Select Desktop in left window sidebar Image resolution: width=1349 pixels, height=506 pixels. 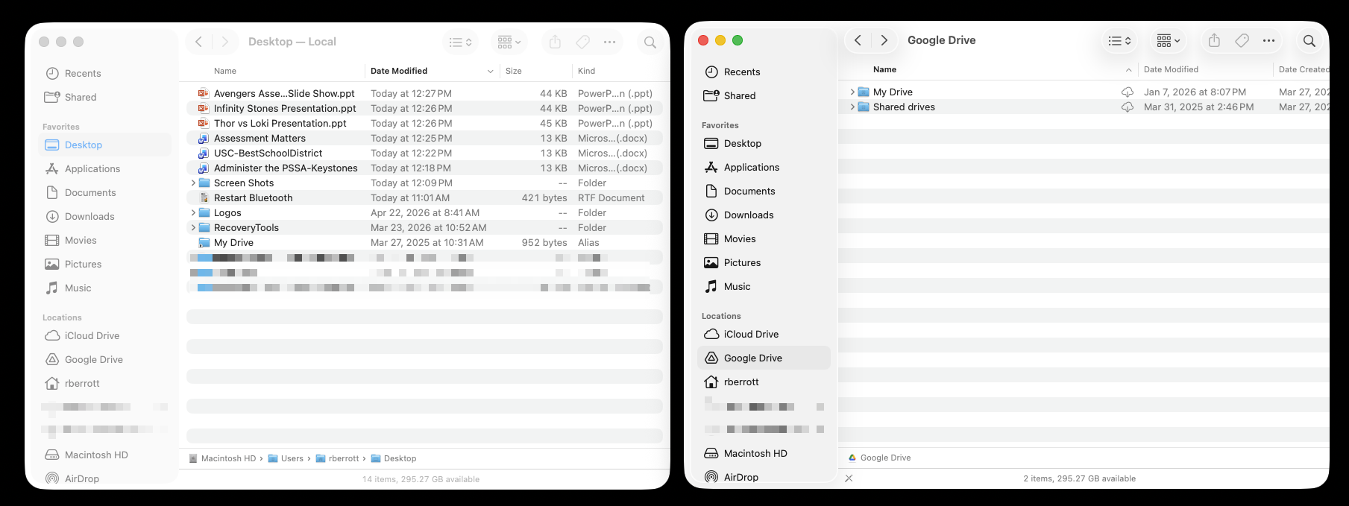click(104, 145)
